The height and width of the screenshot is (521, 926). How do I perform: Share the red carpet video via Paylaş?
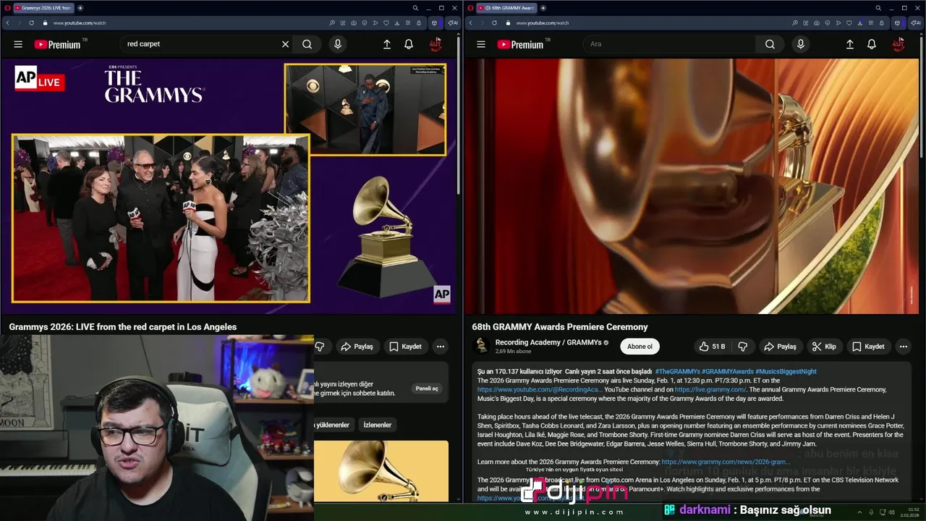pyautogui.click(x=357, y=347)
